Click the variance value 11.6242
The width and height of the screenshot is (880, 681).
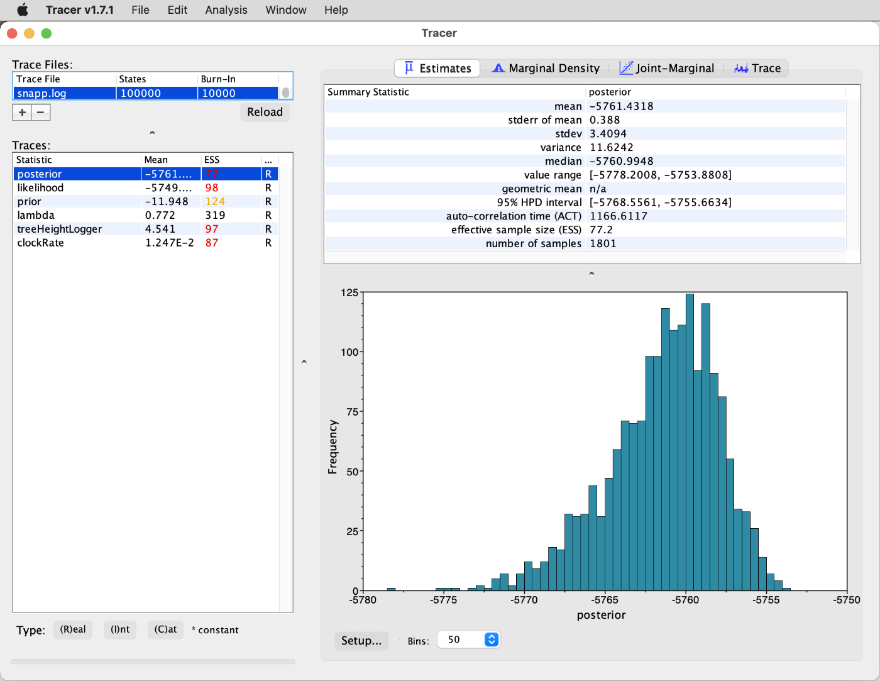[612, 148]
